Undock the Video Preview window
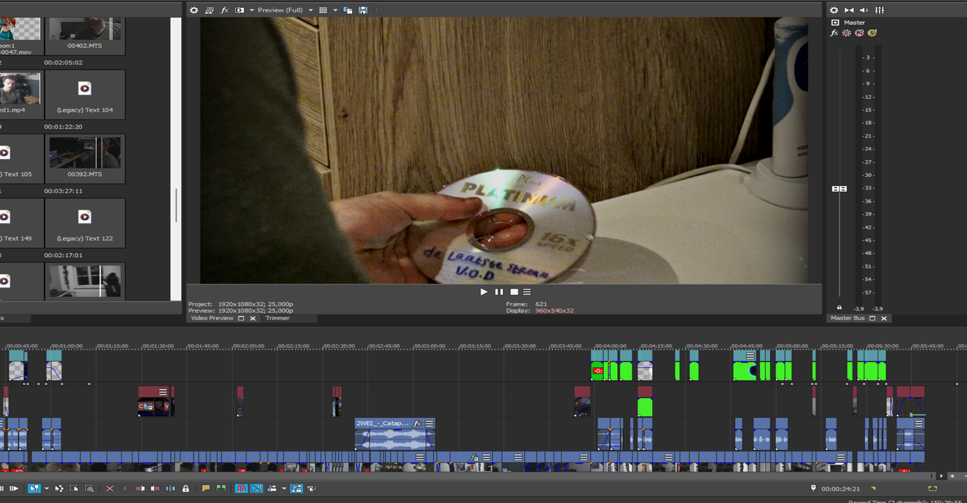This screenshot has width=967, height=503. pyautogui.click(x=241, y=318)
